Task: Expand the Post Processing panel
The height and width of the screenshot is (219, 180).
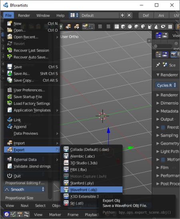Action: click(167, 184)
